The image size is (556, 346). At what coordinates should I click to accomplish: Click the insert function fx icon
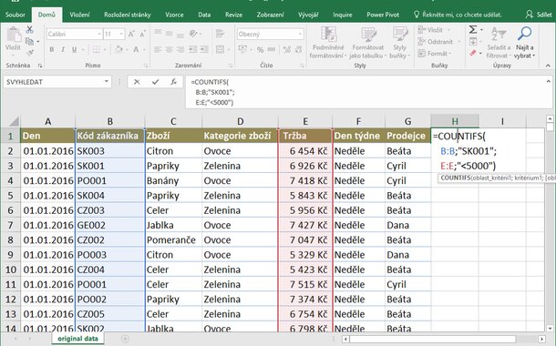pyautogui.click(x=173, y=82)
